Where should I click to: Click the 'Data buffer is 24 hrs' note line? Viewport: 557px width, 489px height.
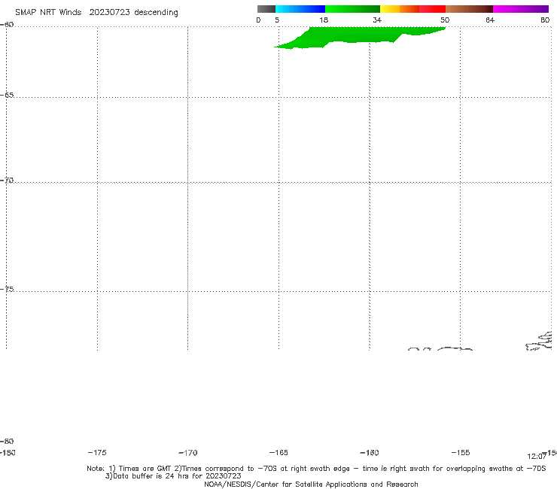pos(173,476)
